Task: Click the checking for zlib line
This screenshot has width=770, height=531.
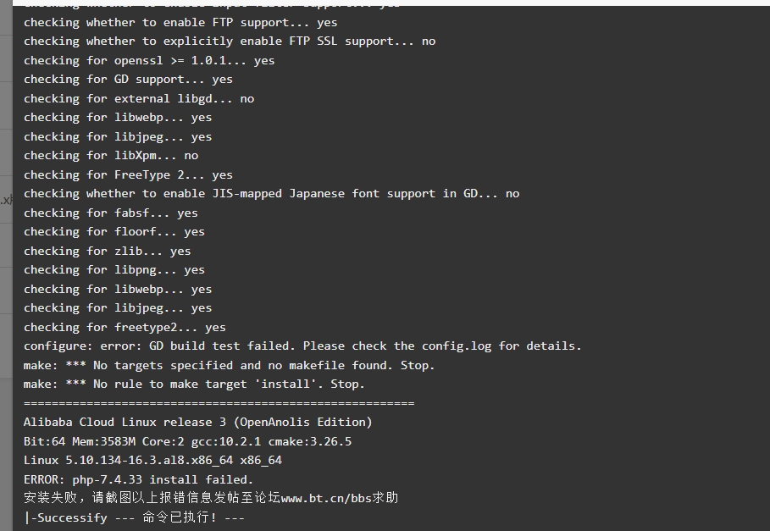Action: (x=107, y=251)
